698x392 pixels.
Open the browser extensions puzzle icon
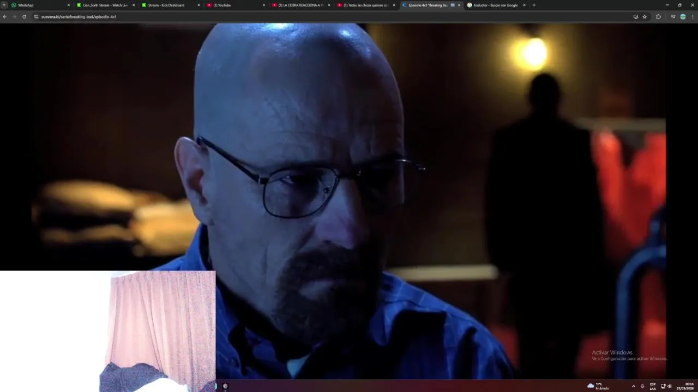(658, 16)
